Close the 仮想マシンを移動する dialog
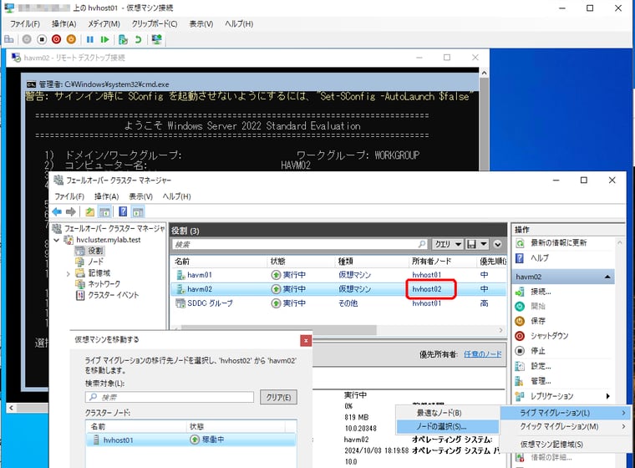This screenshot has height=468, width=635. (x=306, y=341)
